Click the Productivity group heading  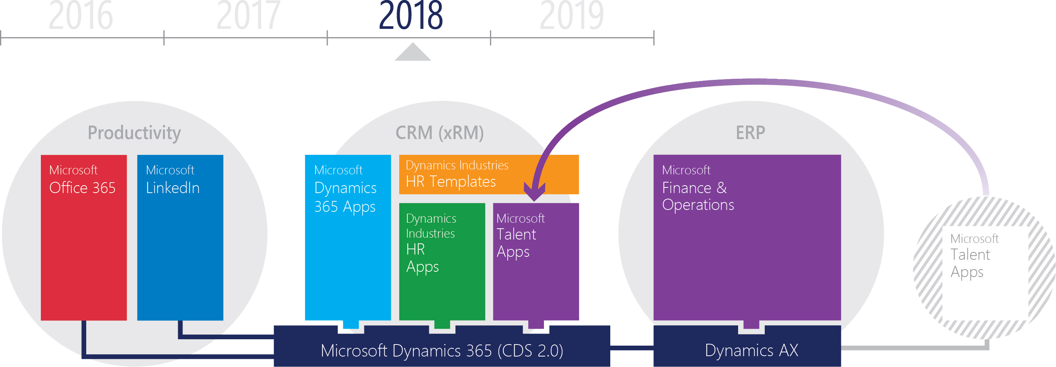coord(134,133)
